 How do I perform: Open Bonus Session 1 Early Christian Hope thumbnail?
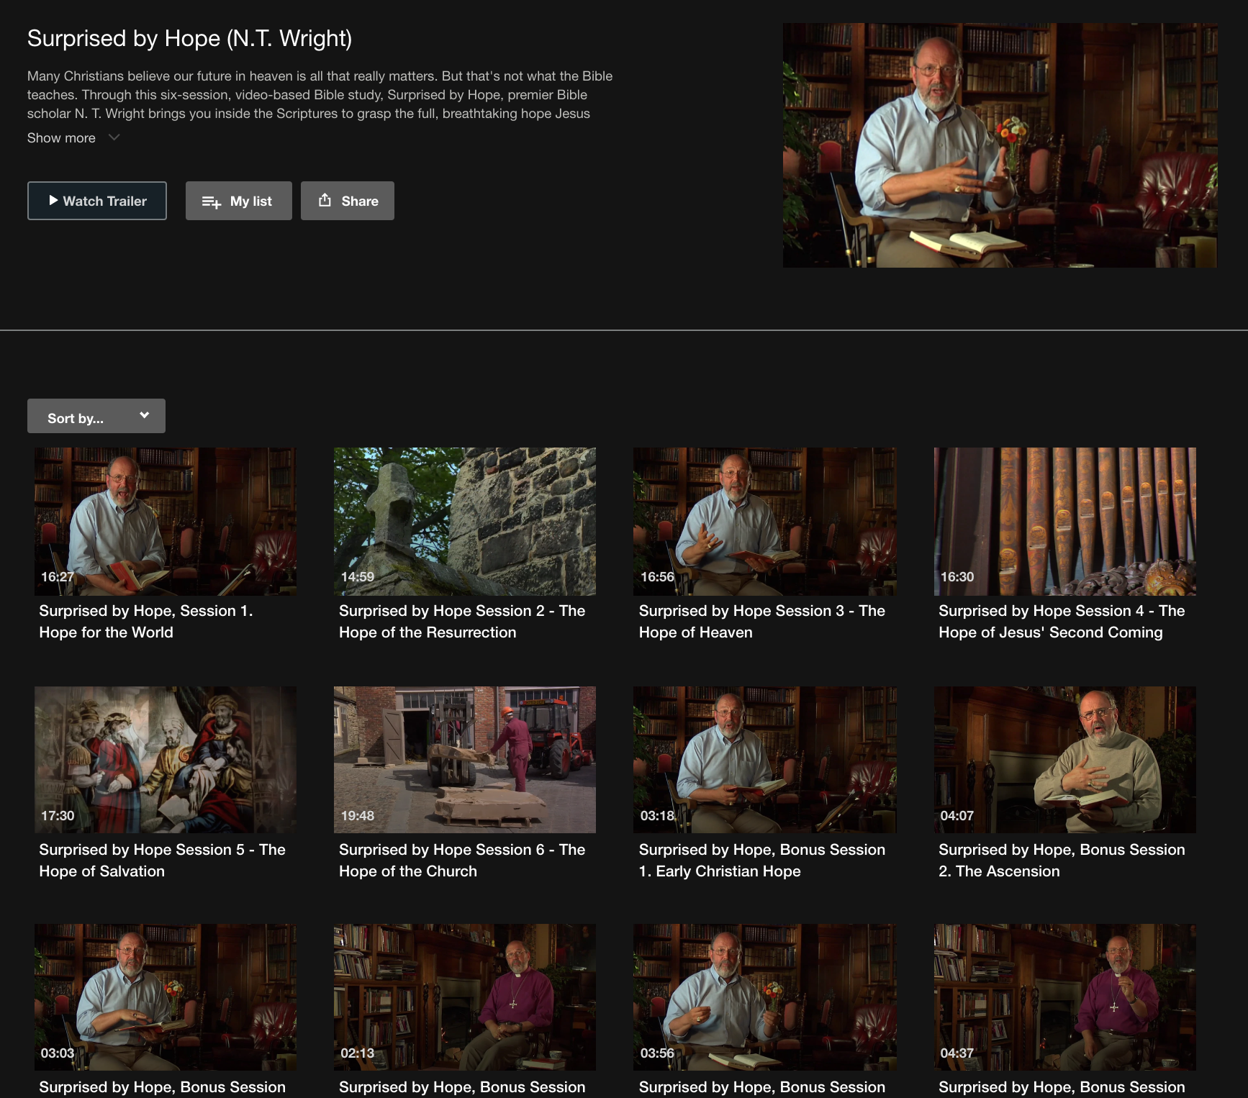pos(765,760)
